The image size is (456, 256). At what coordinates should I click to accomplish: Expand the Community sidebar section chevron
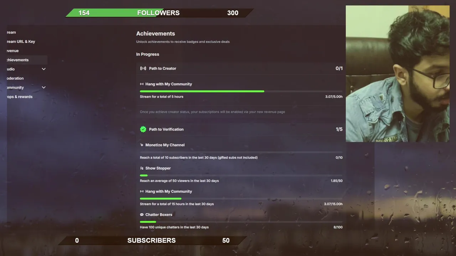pos(44,87)
